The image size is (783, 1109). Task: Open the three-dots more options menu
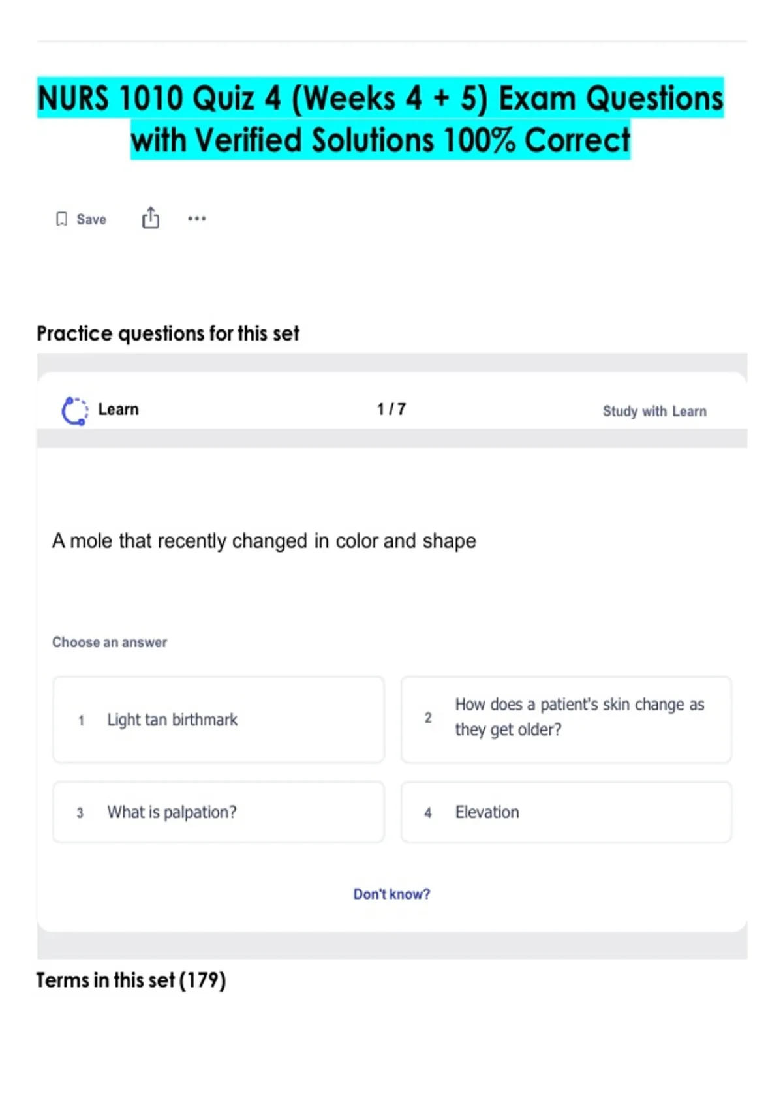[196, 219]
